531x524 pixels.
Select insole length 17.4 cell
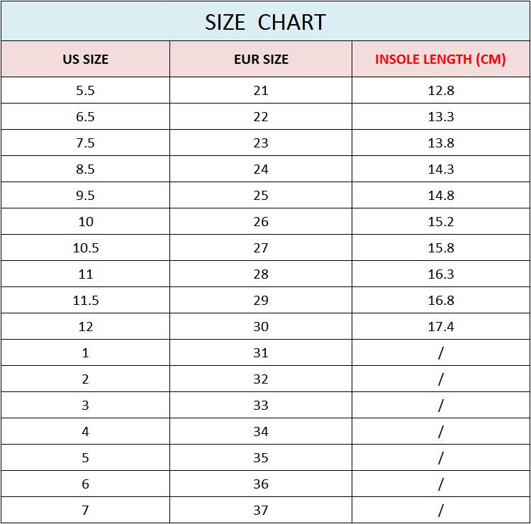click(440, 327)
